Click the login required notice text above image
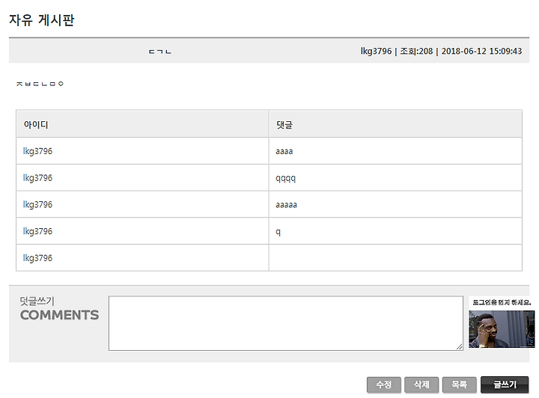This screenshot has width=539, height=398. [x=502, y=302]
